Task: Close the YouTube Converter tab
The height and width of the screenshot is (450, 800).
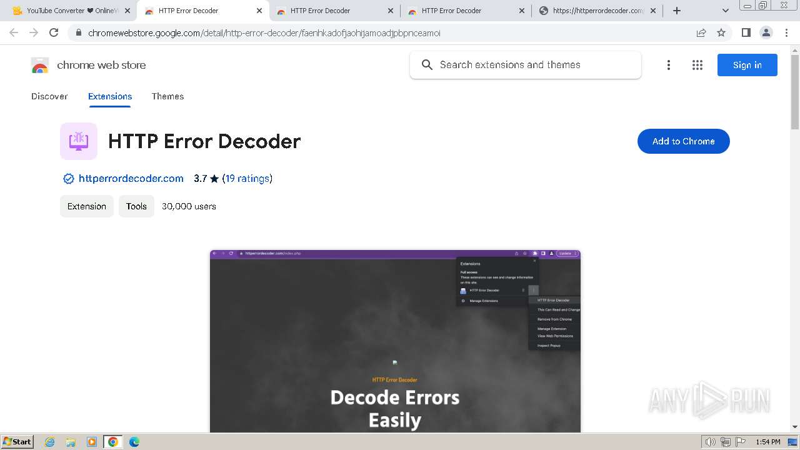Action: pyautogui.click(x=127, y=11)
